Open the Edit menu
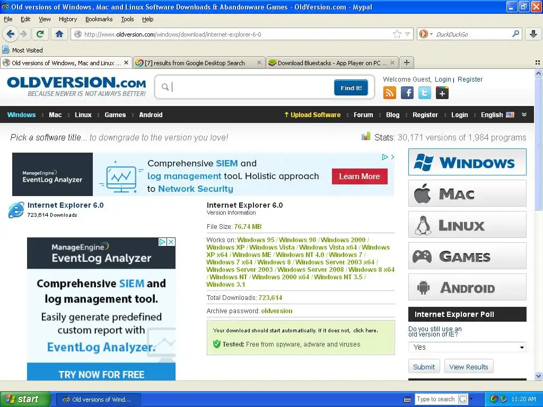Image resolution: width=543 pixels, height=407 pixels. pyautogui.click(x=25, y=19)
